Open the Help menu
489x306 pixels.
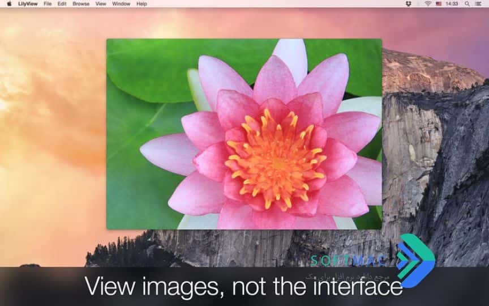tap(141, 4)
